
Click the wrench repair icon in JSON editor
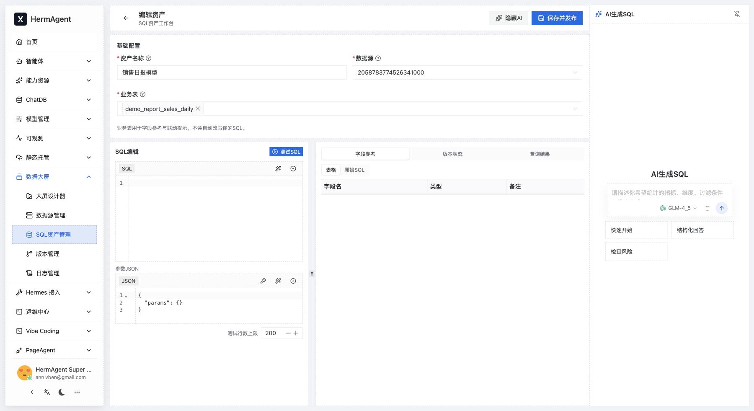click(x=263, y=281)
